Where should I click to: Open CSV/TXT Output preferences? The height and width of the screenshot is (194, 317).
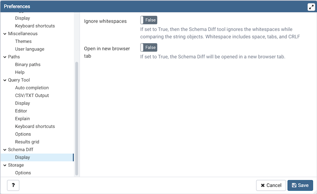(32, 96)
